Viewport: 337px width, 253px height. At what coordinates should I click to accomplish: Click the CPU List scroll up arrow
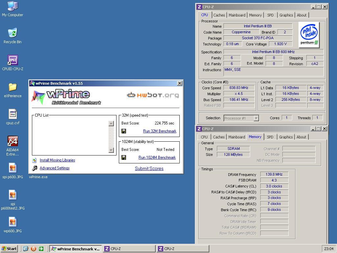pyautogui.click(x=111, y=123)
